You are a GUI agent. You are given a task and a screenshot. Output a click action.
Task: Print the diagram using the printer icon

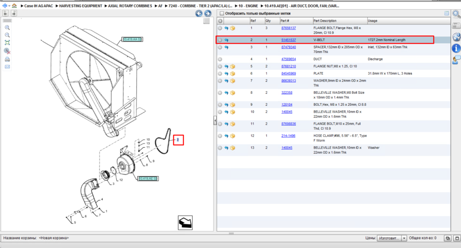7,59
